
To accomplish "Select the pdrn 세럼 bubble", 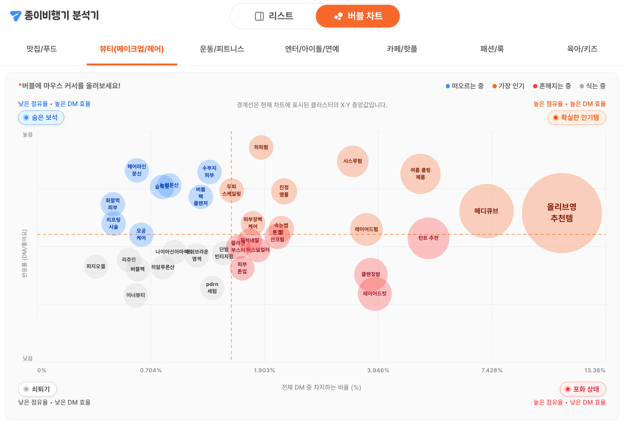I will (x=212, y=288).
